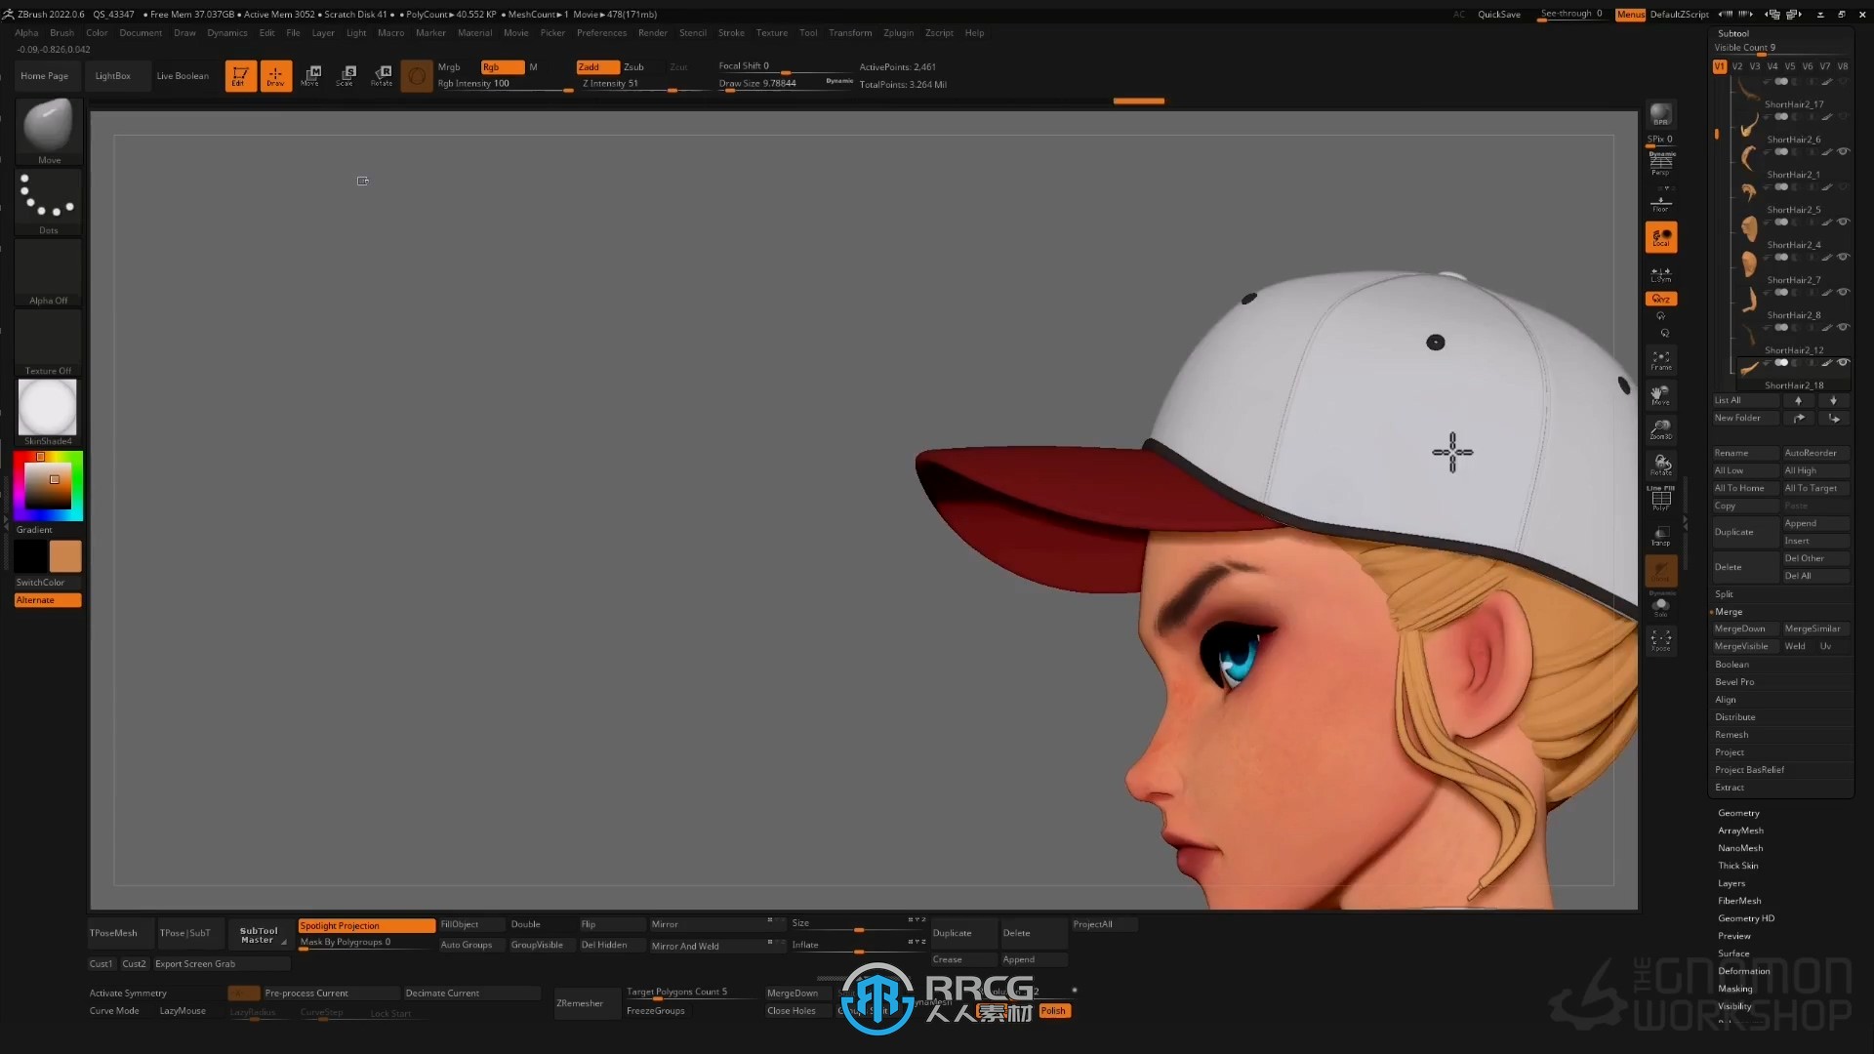Click the Spotlight Projection button
This screenshot has width=1874, height=1054.
366,925
